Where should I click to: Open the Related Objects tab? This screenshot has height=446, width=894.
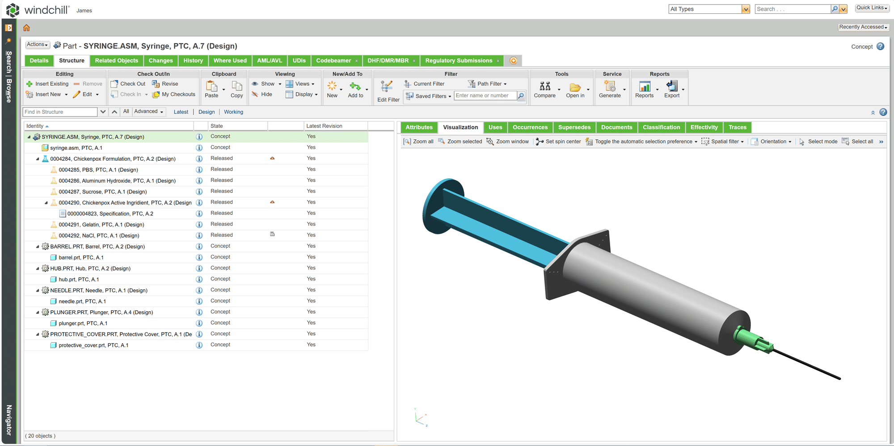pyautogui.click(x=116, y=61)
